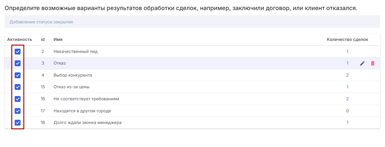The image size is (385, 147).
Task: Select the Находятся в другом городе row name
Action: click(82, 111)
